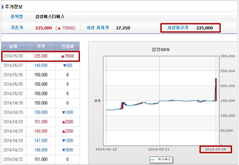The width and height of the screenshot is (239, 165).
Task: Click the 사상최고가 label
Action: pos(178,28)
